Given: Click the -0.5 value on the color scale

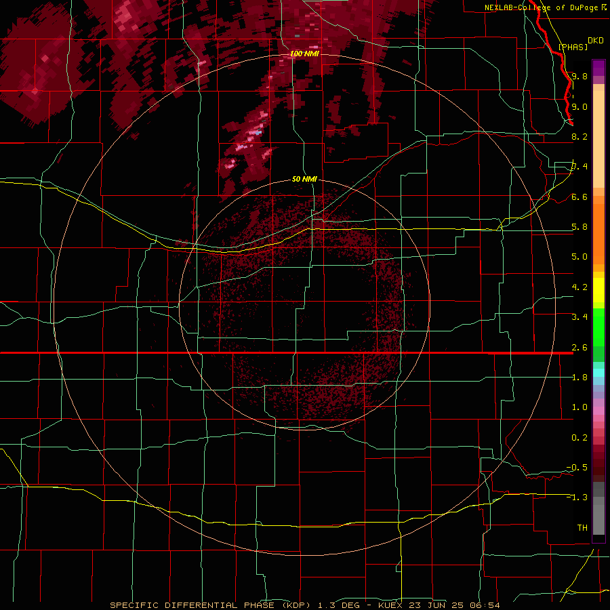Looking at the screenshot, I should (x=577, y=468).
